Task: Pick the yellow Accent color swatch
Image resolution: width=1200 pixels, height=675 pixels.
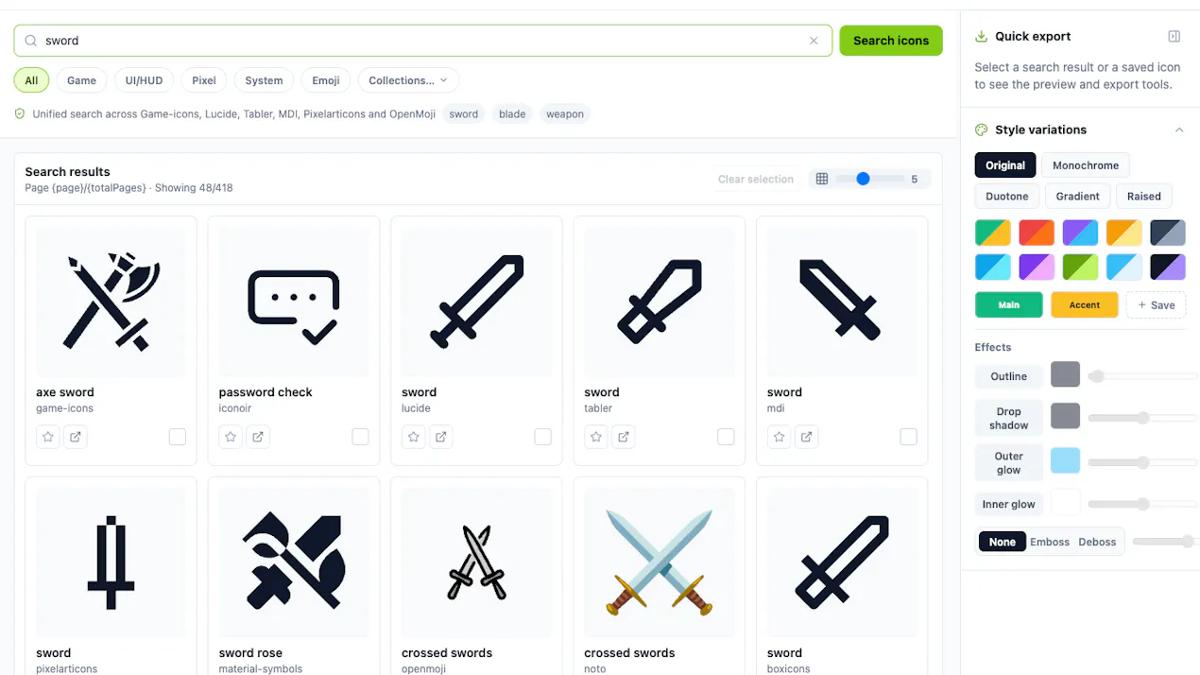Action: [x=1085, y=305]
